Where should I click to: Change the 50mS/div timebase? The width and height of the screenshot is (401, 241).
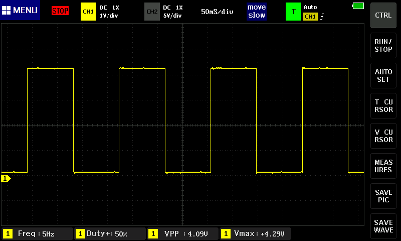pyautogui.click(x=217, y=12)
